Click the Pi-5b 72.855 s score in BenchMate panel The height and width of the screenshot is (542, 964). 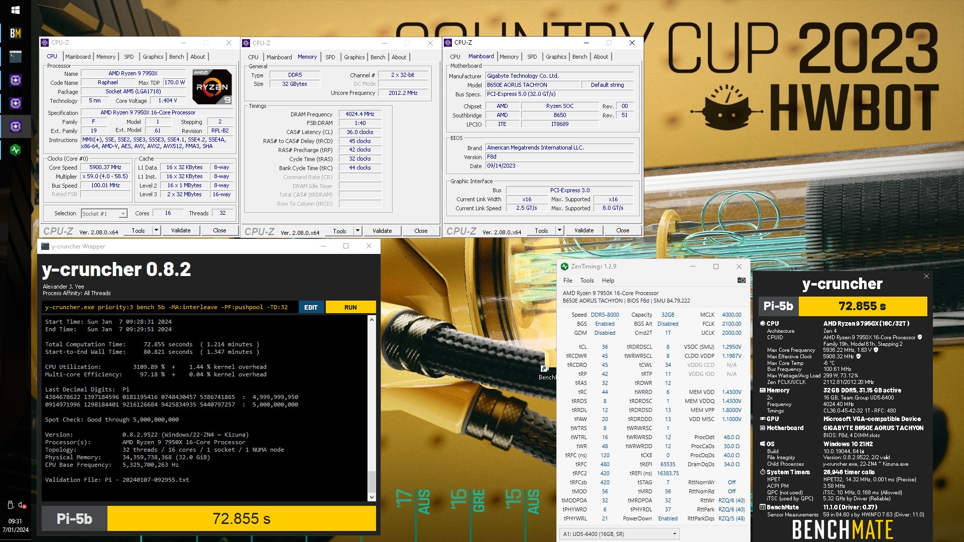point(842,306)
